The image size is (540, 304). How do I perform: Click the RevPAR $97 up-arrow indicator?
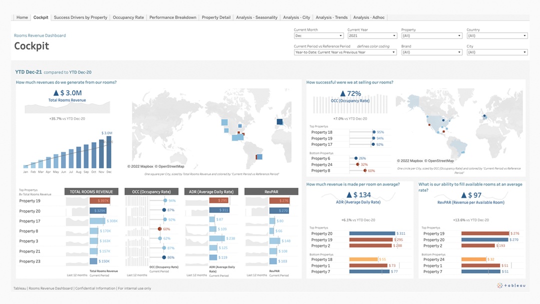[462, 195]
